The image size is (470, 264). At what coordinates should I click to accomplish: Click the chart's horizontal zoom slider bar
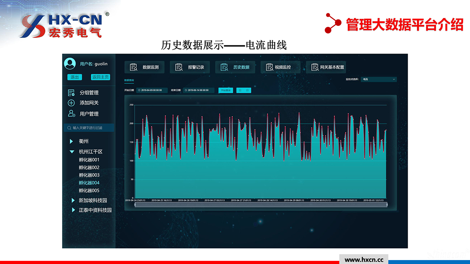pos(260,205)
